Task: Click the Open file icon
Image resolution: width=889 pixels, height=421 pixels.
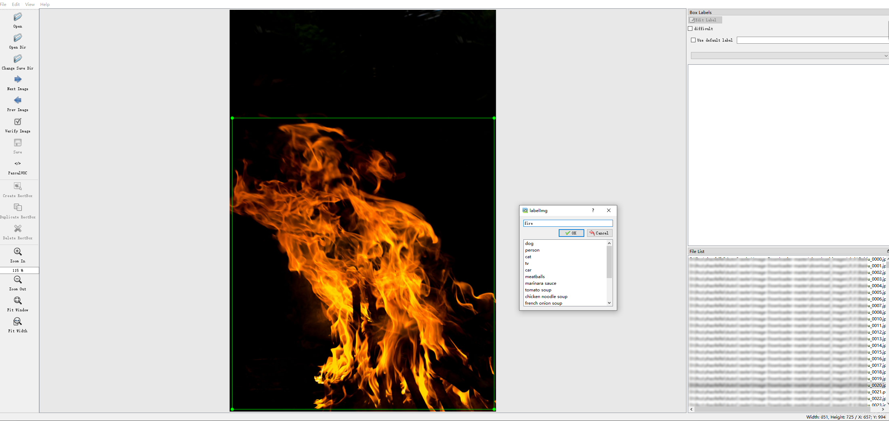Action: pos(17,17)
